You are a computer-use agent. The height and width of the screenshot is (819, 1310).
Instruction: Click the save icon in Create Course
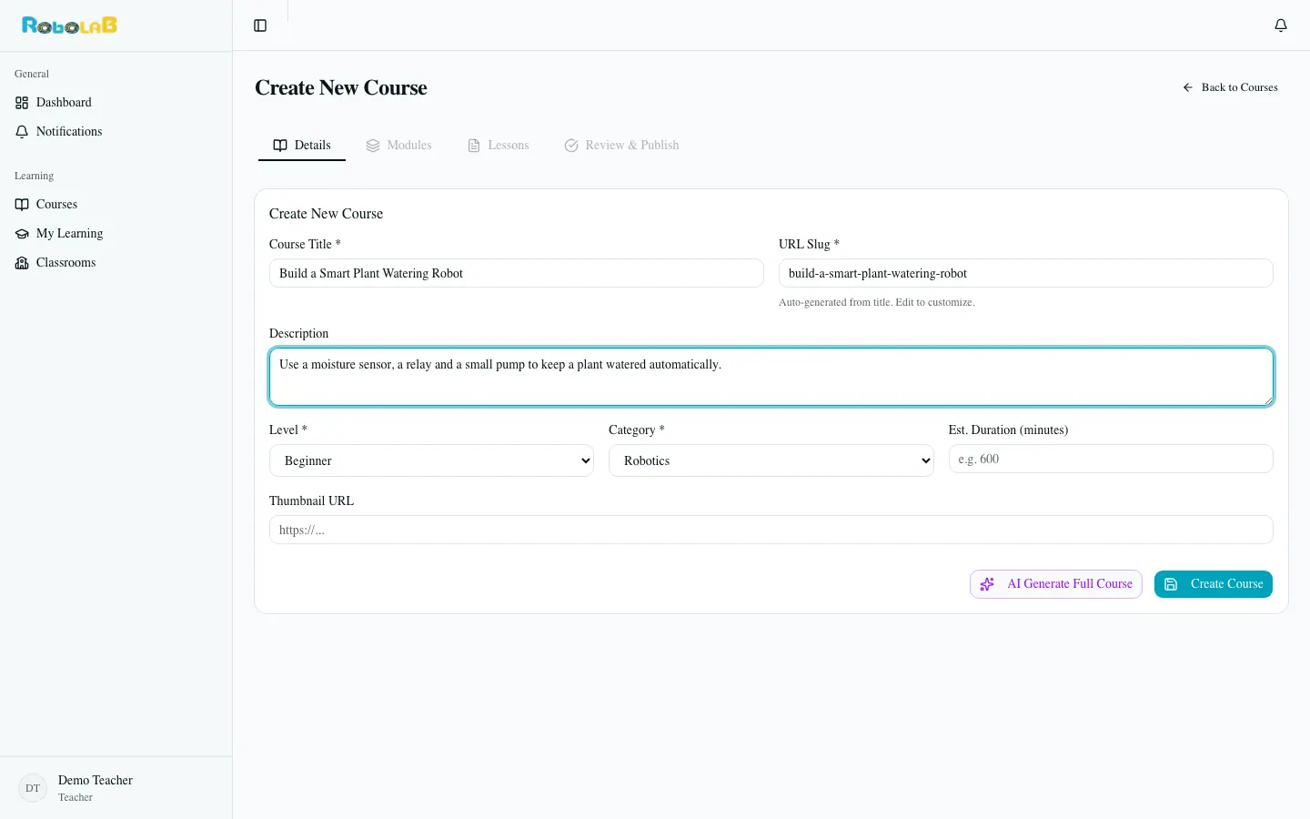coord(1171,584)
